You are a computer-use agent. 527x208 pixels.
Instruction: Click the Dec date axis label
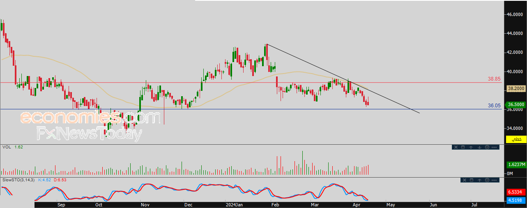[188, 204]
